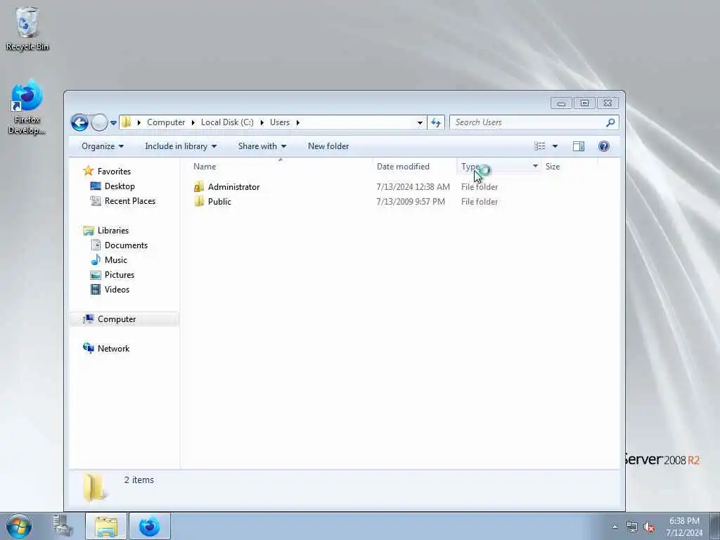This screenshot has width=720, height=540.
Task: Show the preview pane
Action: click(579, 146)
